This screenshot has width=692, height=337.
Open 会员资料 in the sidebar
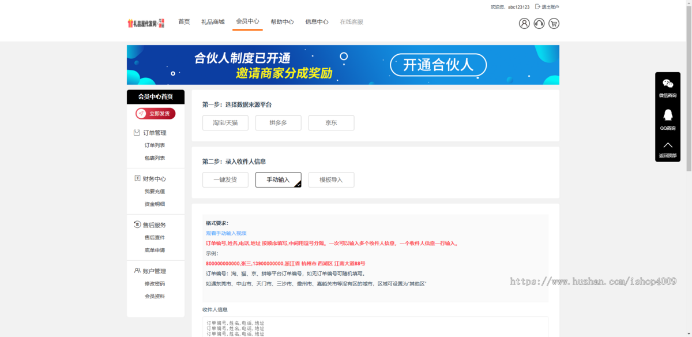pos(155,297)
